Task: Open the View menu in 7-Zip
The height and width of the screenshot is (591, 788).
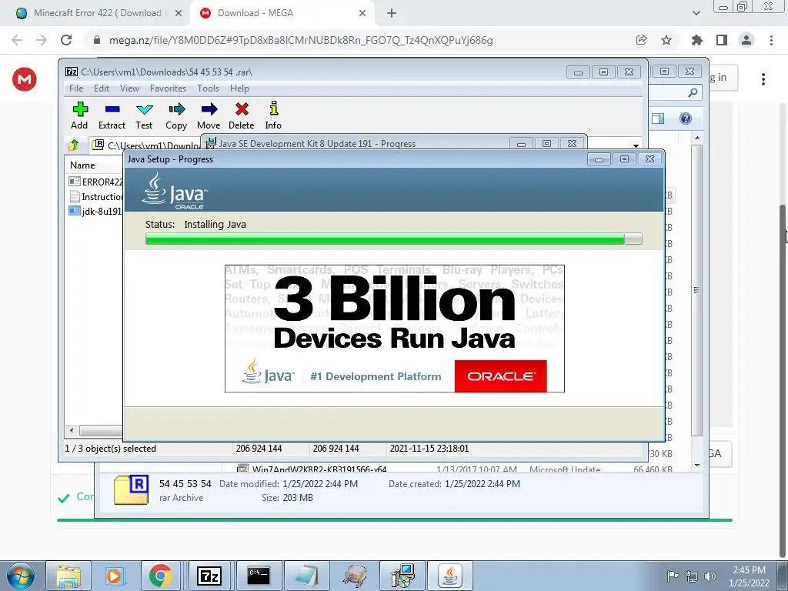Action: (x=129, y=88)
